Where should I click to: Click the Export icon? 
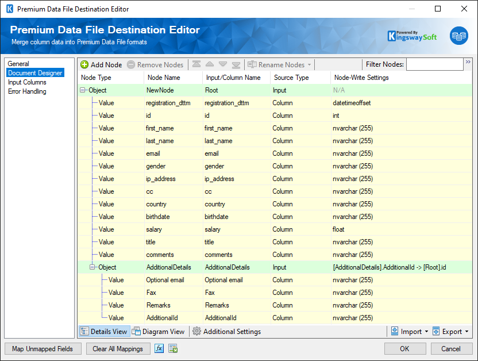436,331
